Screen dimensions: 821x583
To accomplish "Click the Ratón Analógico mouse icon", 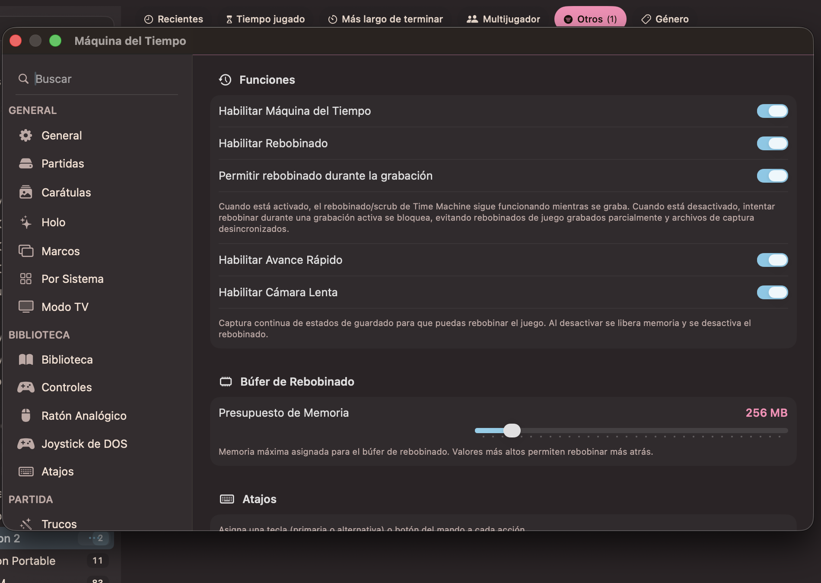I will (x=25, y=415).
